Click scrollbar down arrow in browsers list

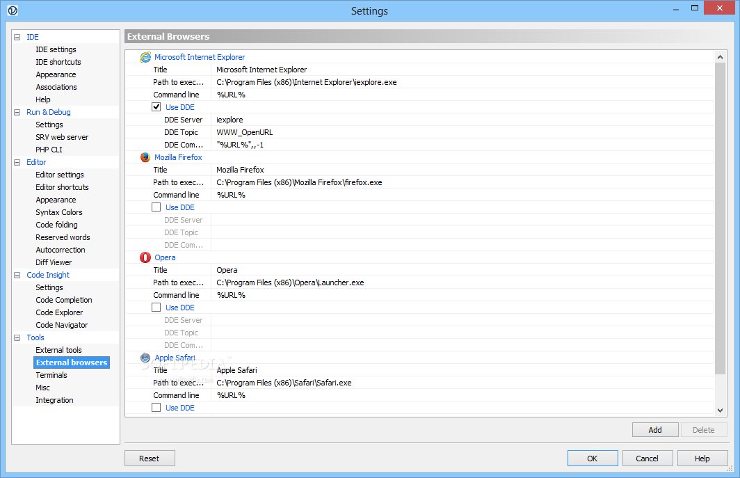tap(721, 410)
